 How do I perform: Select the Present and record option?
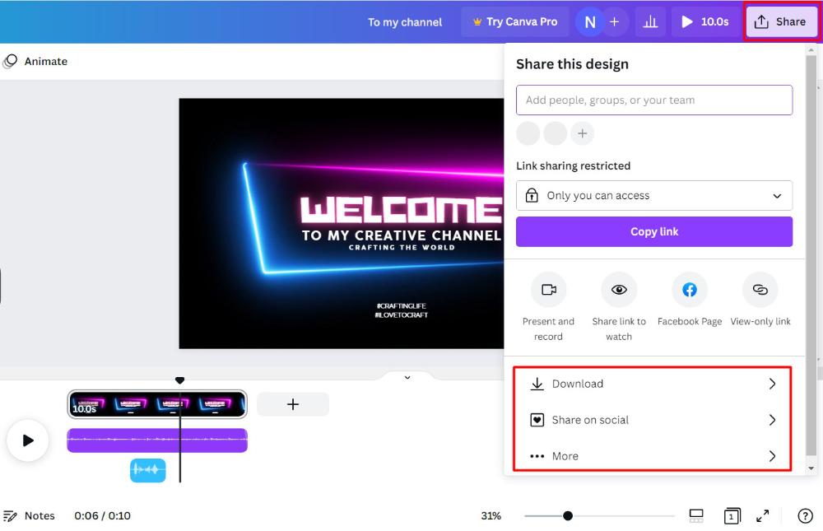point(548,290)
